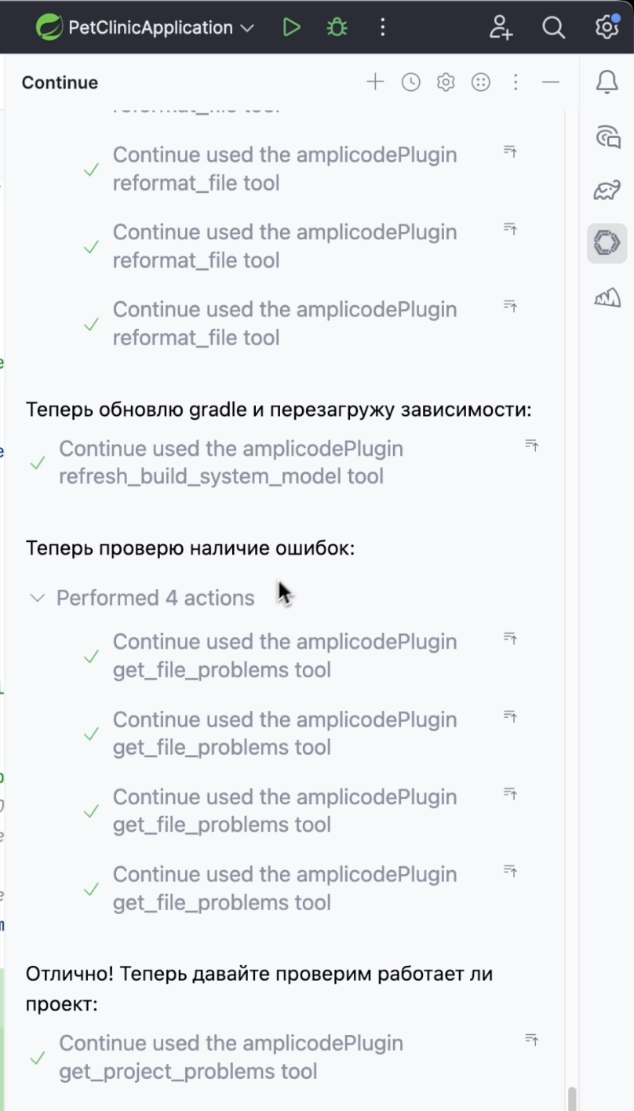The width and height of the screenshot is (634, 1111).
Task: Run the PetClinicApplication
Action: click(x=292, y=27)
